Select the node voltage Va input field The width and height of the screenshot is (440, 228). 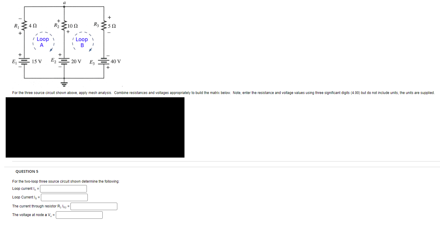(79, 215)
